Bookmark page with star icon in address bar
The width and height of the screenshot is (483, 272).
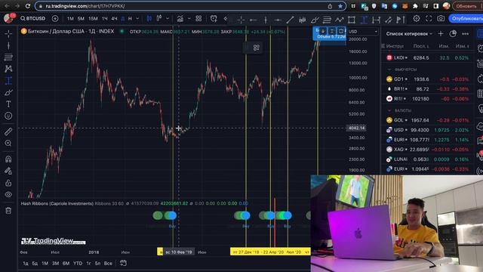click(340, 6)
